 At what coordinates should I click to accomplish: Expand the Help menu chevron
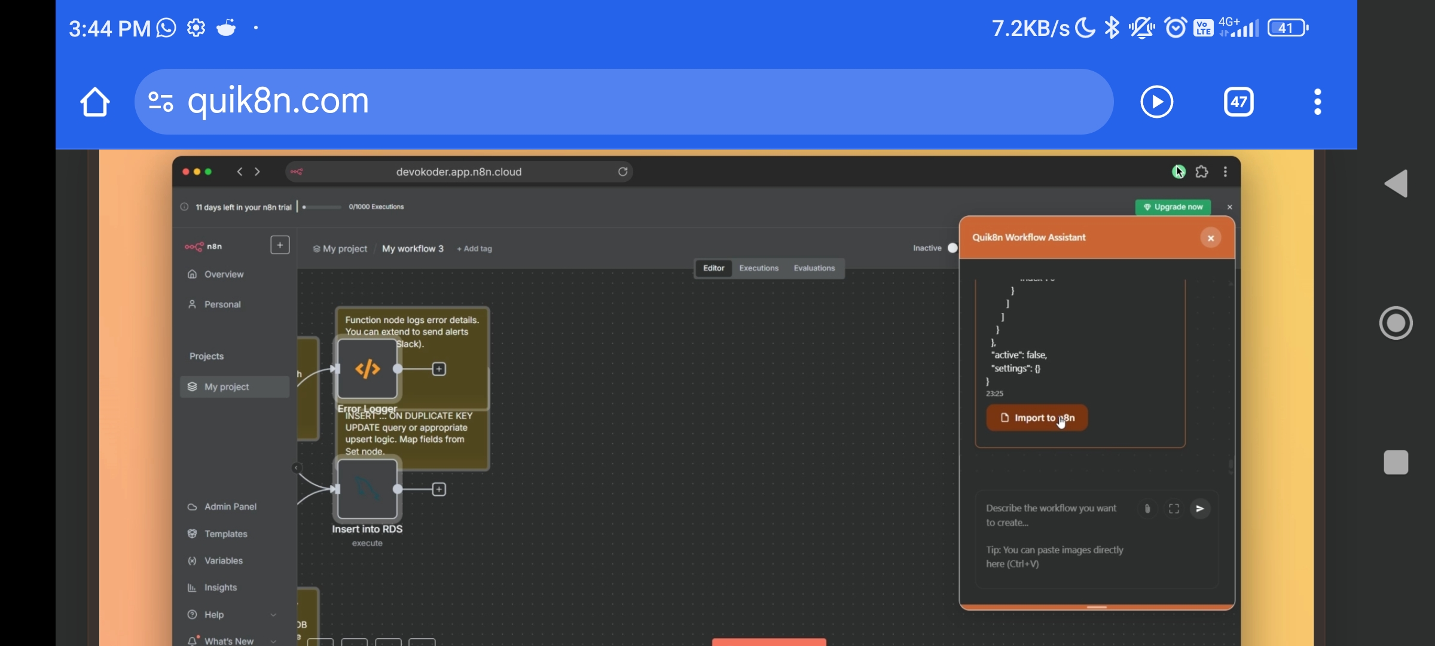click(273, 615)
